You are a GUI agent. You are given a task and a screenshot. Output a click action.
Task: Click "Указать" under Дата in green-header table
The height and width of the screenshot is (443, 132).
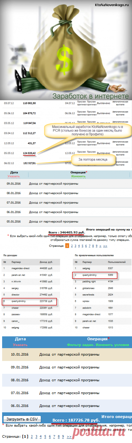click(14, 176)
